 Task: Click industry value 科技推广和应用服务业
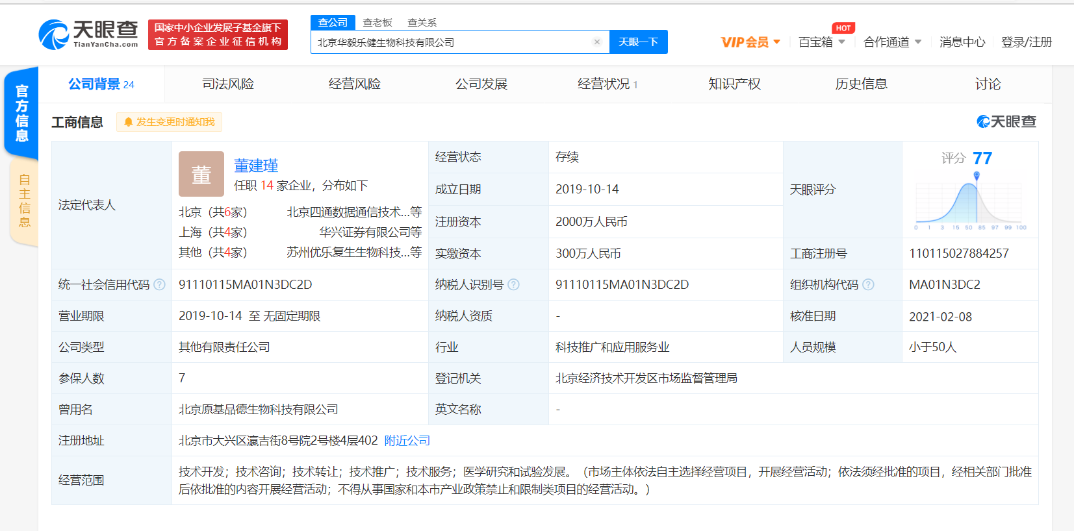point(613,347)
